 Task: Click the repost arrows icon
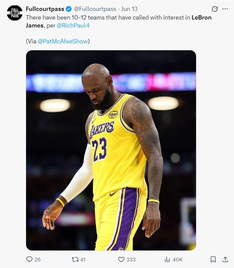(x=75, y=259)
